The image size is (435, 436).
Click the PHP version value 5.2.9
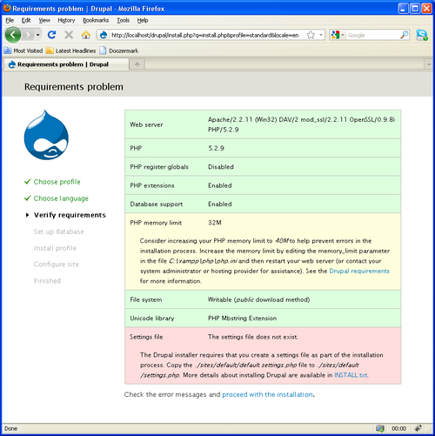(x=216, y=148)
